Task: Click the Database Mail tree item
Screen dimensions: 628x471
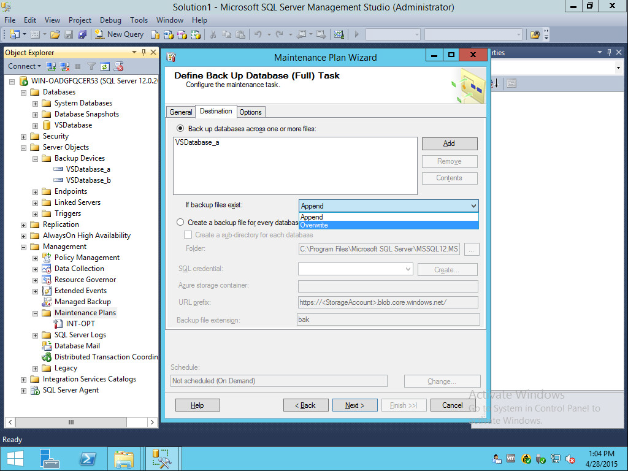Action: tap(77, 346)
